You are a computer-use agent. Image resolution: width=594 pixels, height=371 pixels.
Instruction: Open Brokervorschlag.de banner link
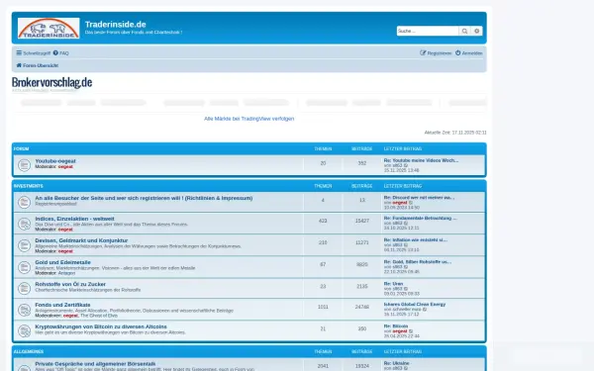[51, 82]
